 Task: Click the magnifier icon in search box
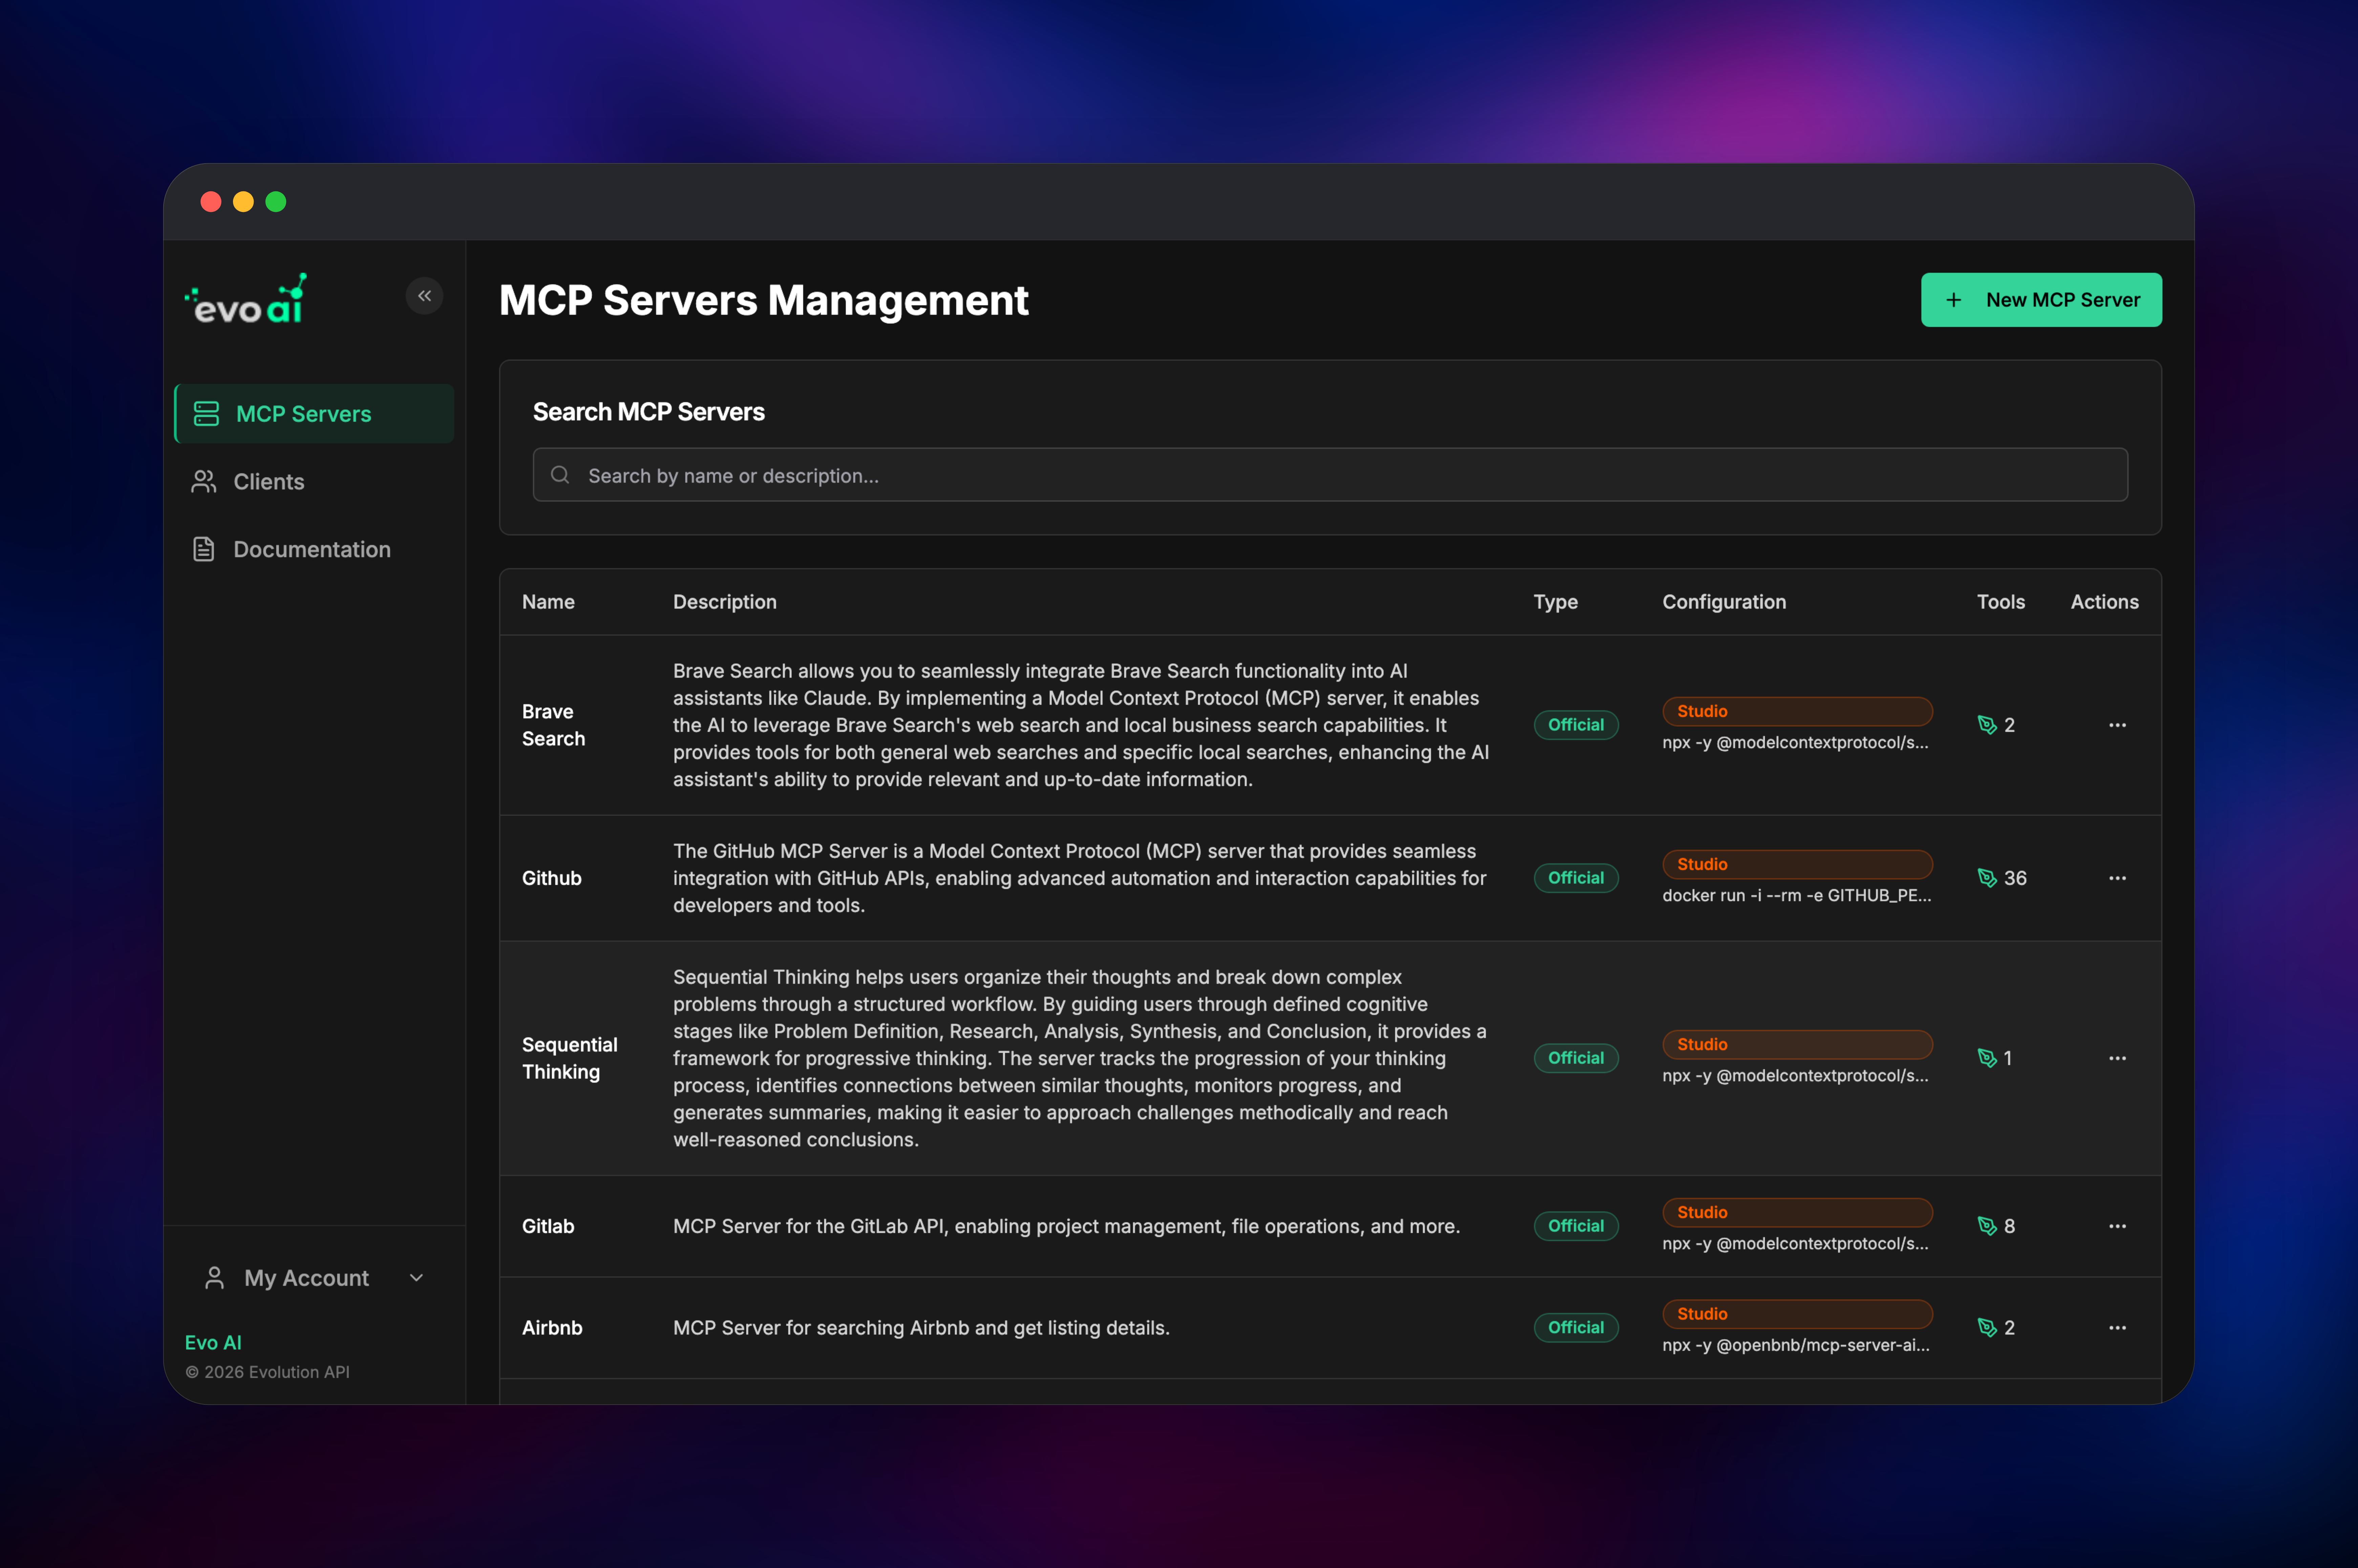560,475
